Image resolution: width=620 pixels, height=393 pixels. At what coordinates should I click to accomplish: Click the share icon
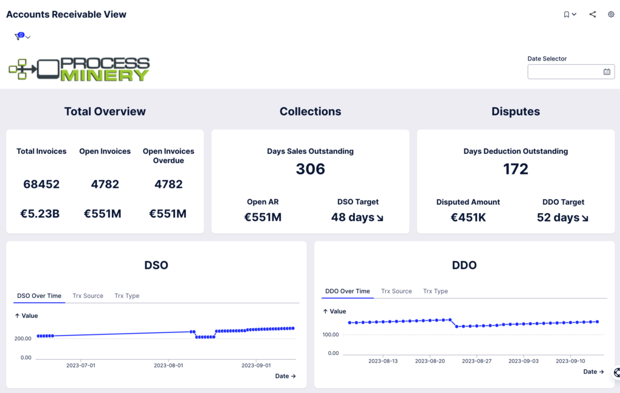tap(592, 15)
